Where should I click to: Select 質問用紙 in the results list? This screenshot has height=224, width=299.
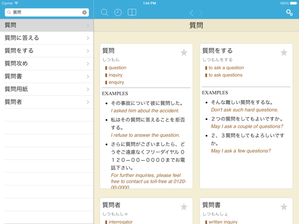point(47,89)
